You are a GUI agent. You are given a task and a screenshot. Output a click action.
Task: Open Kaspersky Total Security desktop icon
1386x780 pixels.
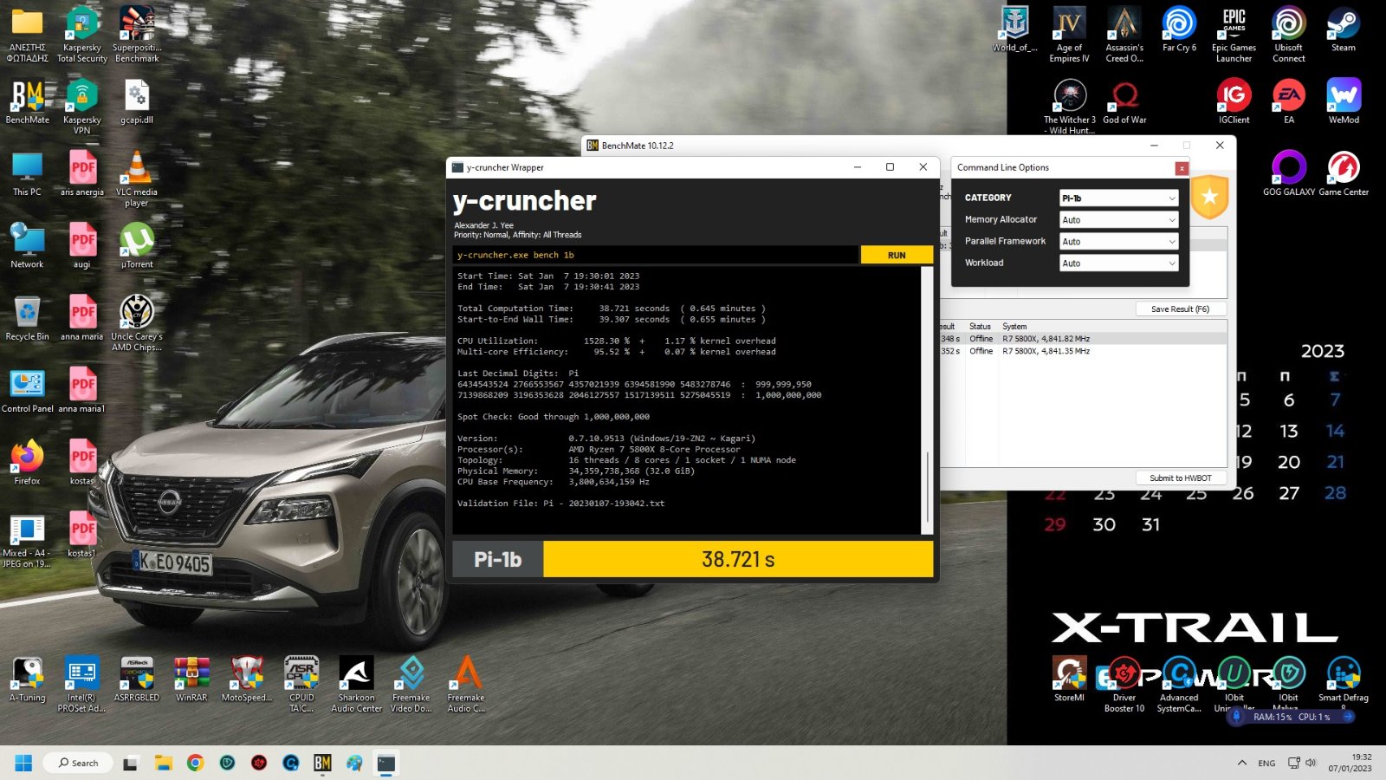81,35
